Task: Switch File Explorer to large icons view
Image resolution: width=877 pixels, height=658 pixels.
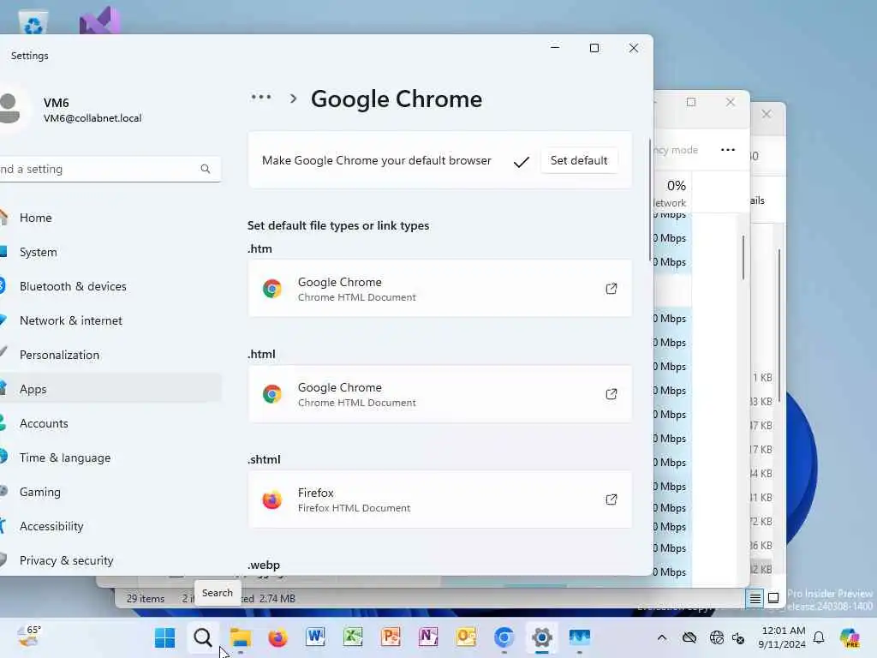Action: (773, 599)
